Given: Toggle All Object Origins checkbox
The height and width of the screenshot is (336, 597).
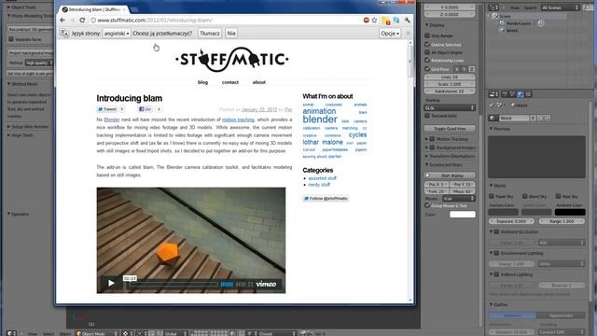Looking at the screenshot, I should (427, 52).
